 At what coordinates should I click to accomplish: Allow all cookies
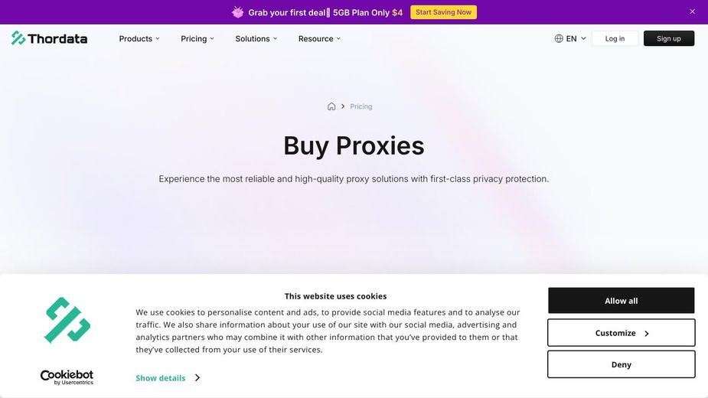coord(621,301)
